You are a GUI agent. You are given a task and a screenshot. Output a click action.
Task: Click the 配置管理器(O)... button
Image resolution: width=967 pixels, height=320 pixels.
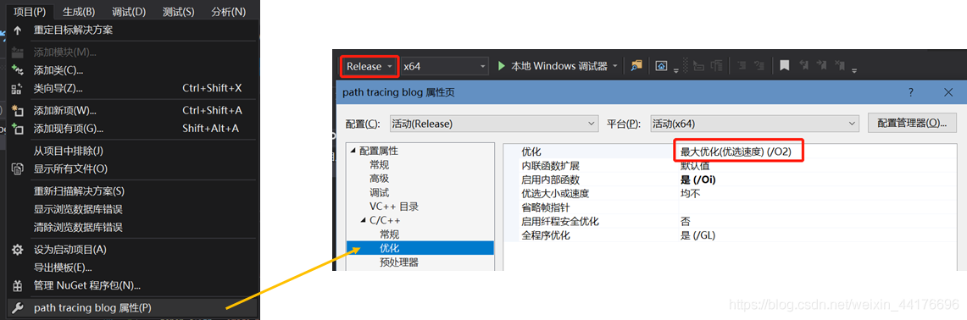(912, 123)
